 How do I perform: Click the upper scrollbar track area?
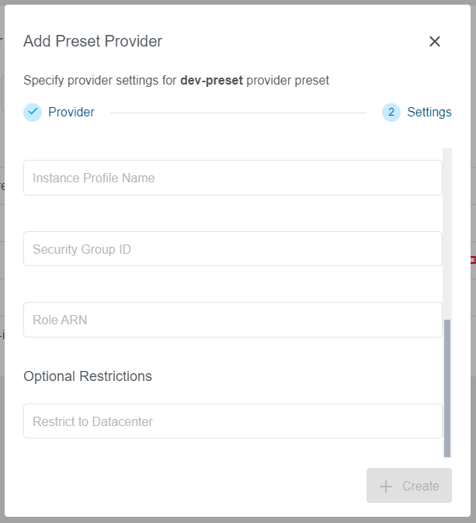pyautogui.click(x=447, y=233)
